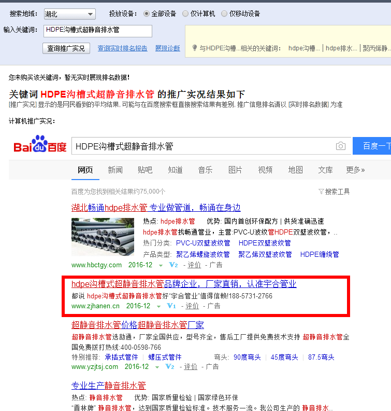Click the funnel icon next to 搜索工具
The height and width of the screenshot is (411, 391).
[x=321, y=191]
